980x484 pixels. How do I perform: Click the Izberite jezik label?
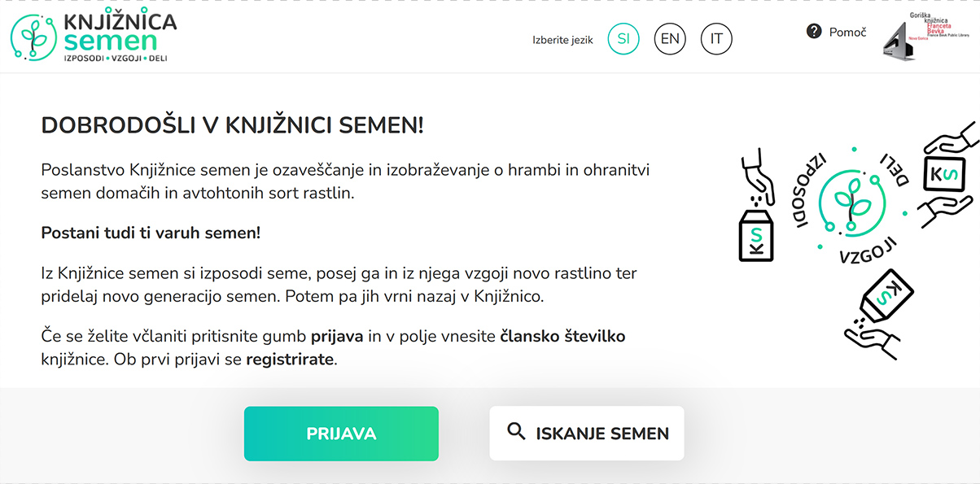562,39
